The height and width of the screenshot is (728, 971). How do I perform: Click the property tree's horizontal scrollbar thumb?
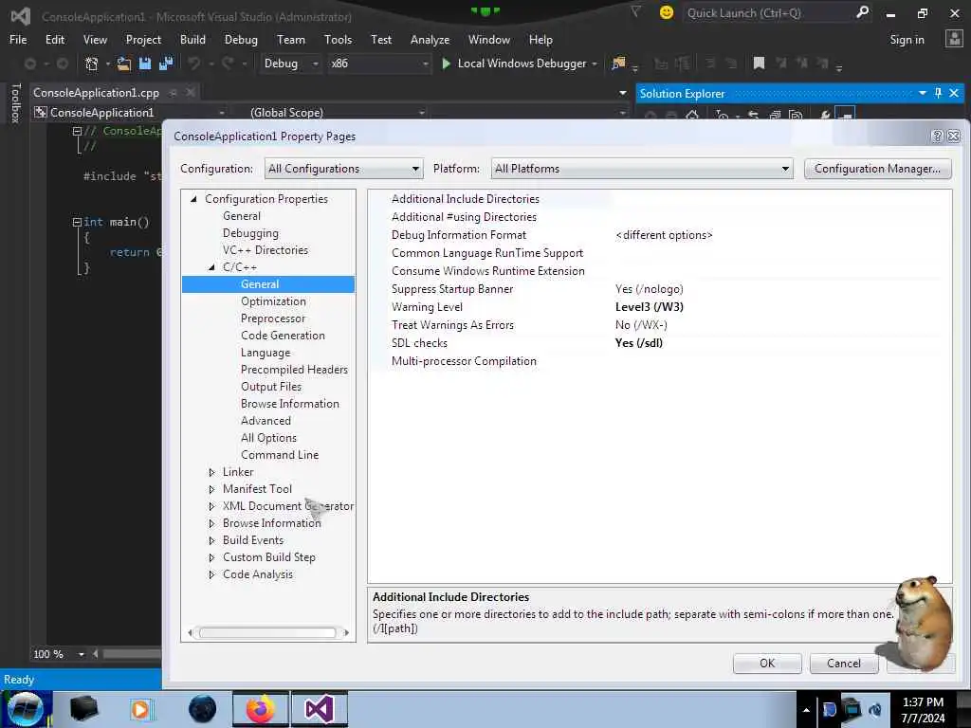[x=266, y=632]
